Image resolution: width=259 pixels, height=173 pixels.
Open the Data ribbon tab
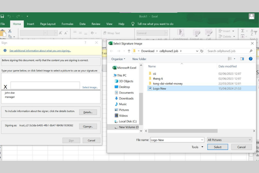coord(82,24)
